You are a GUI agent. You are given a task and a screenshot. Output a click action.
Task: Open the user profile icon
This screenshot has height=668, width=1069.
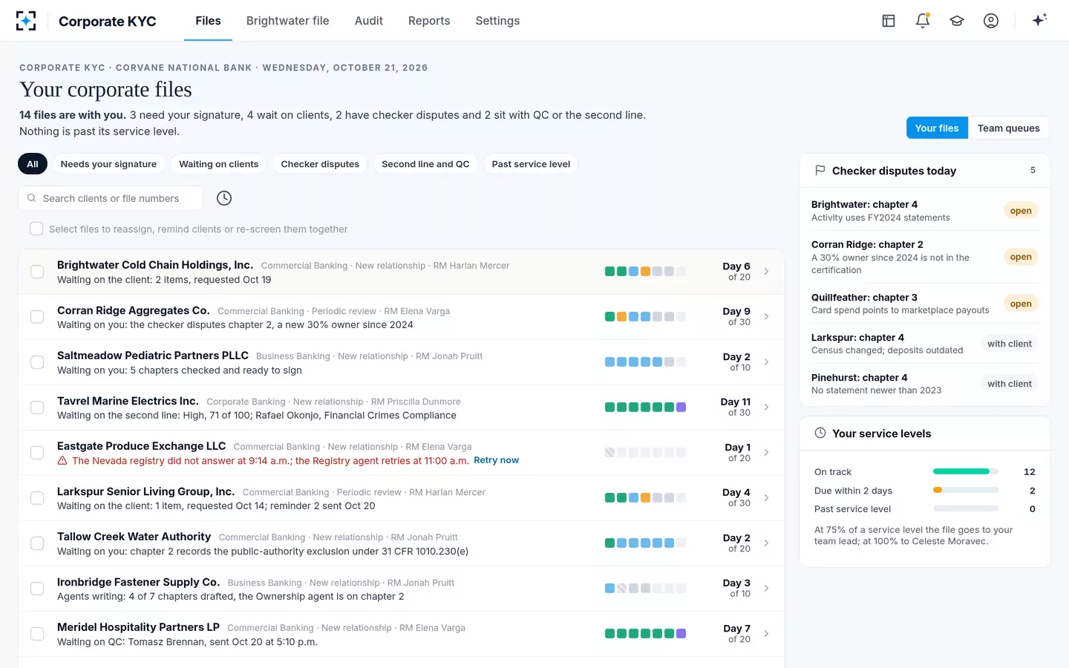pos(991,21)
